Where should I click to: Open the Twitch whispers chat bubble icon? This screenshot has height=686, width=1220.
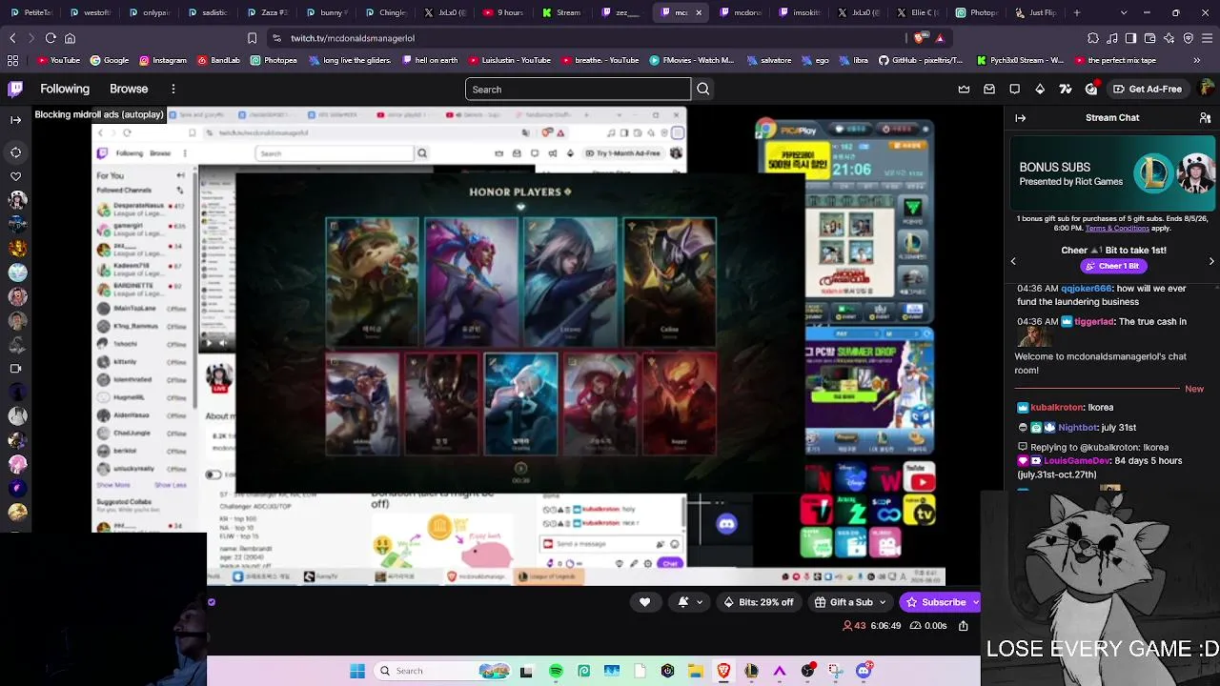click(x=1015, y=89)
